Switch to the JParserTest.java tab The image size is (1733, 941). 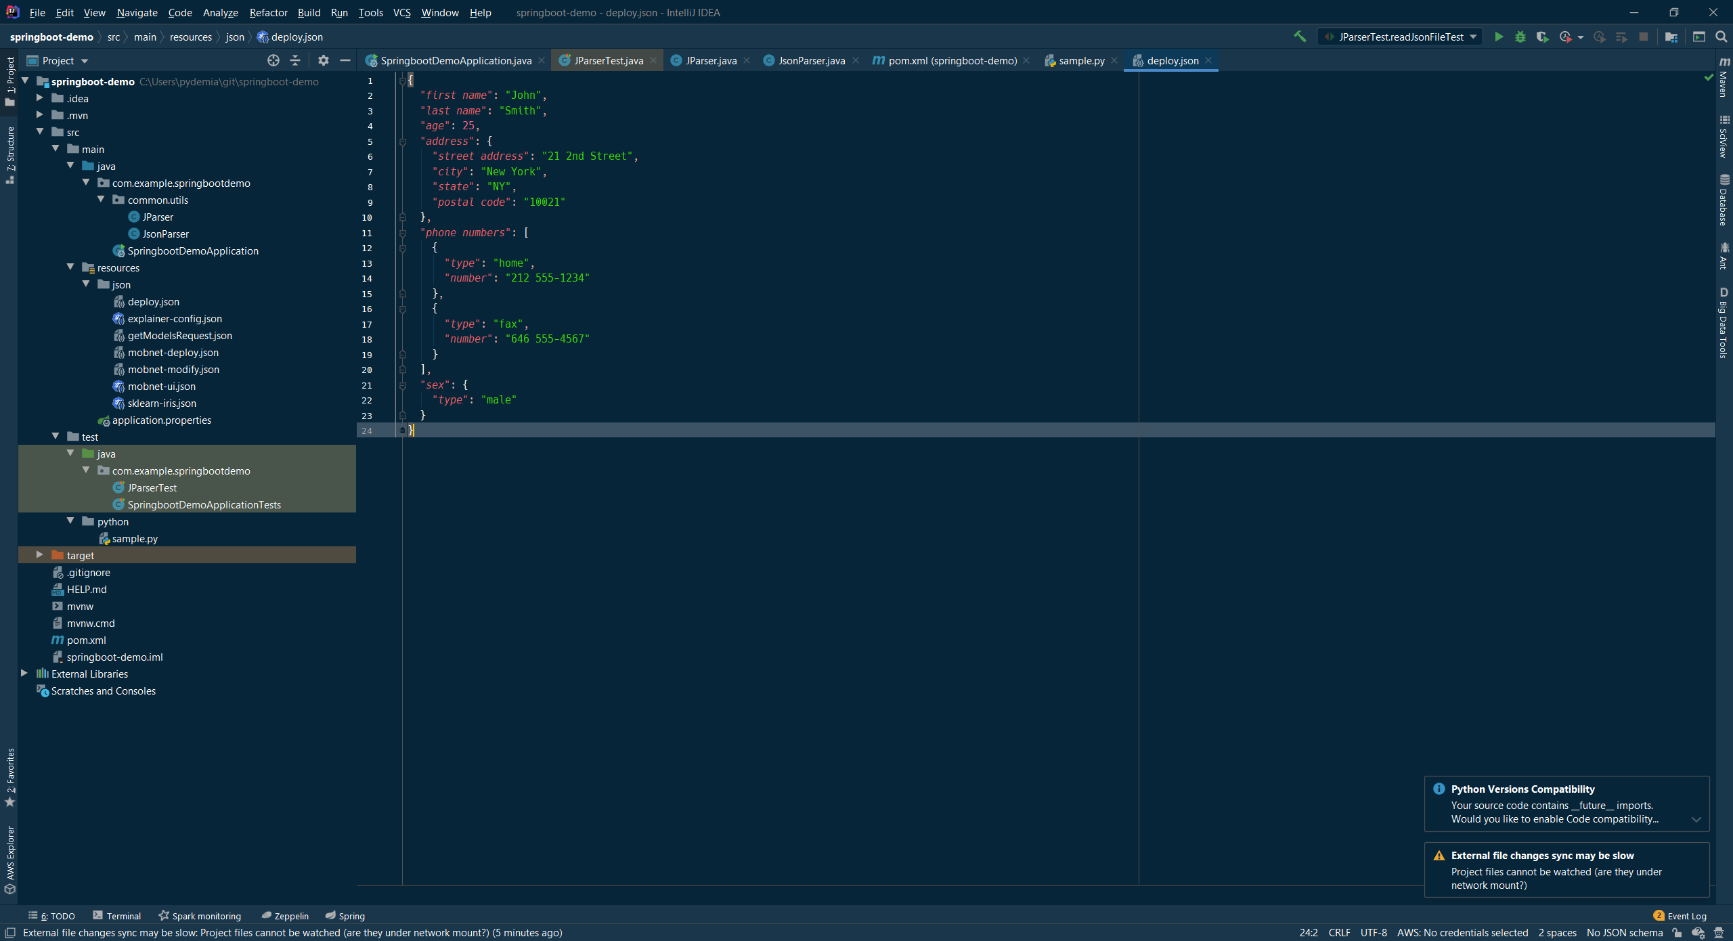608,61
